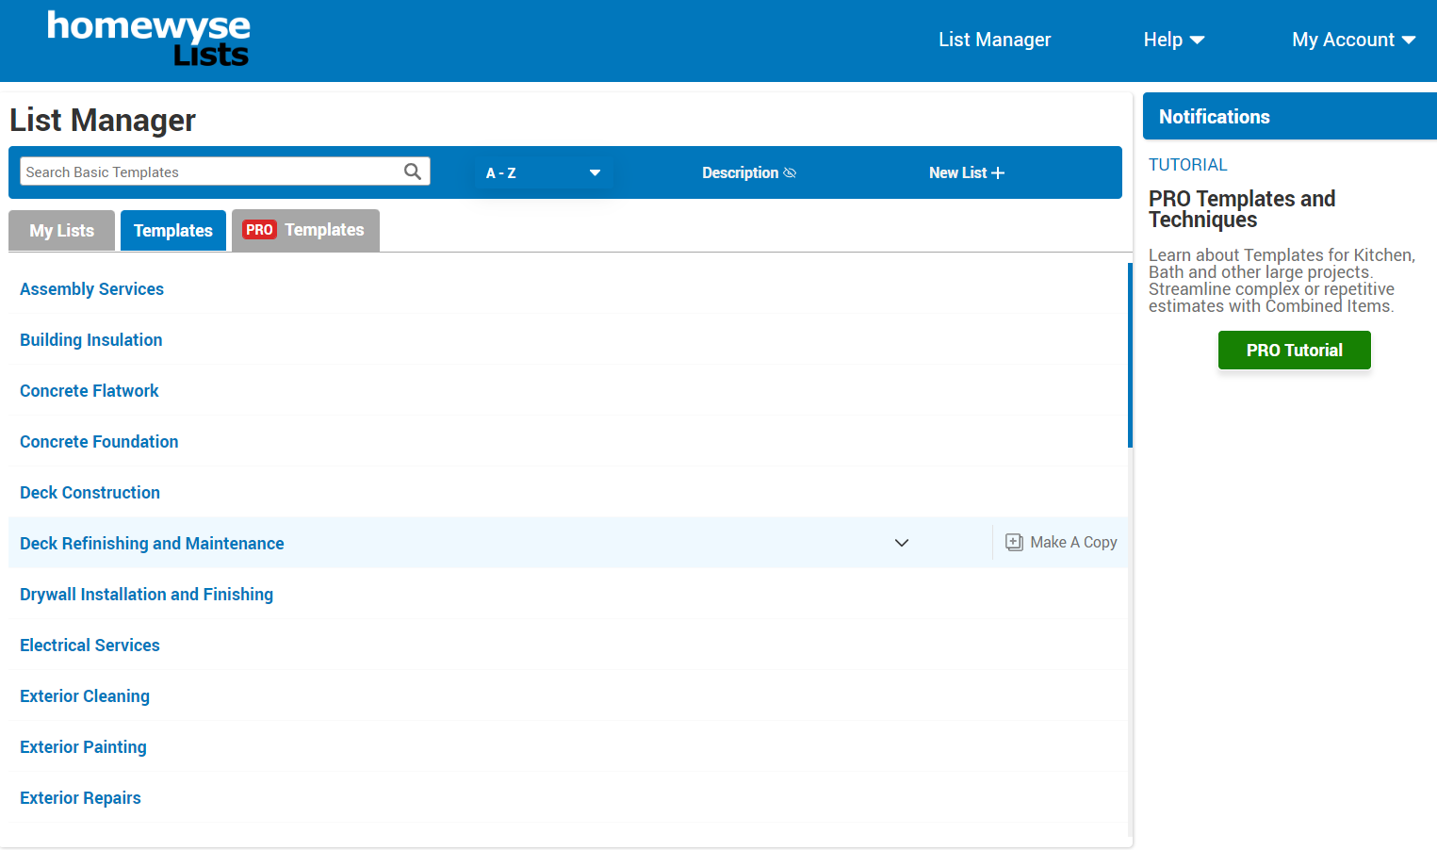Open Electrical Services template
The height and width of the screenshot is (850, 1437).
(90, 646)
